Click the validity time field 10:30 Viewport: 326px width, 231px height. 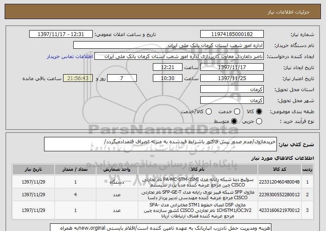[168, 78]
